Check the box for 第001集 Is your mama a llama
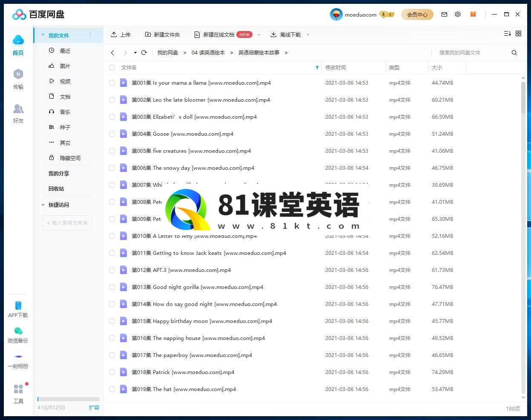Screen dimensions: 531x420 (x=112, y=83)
